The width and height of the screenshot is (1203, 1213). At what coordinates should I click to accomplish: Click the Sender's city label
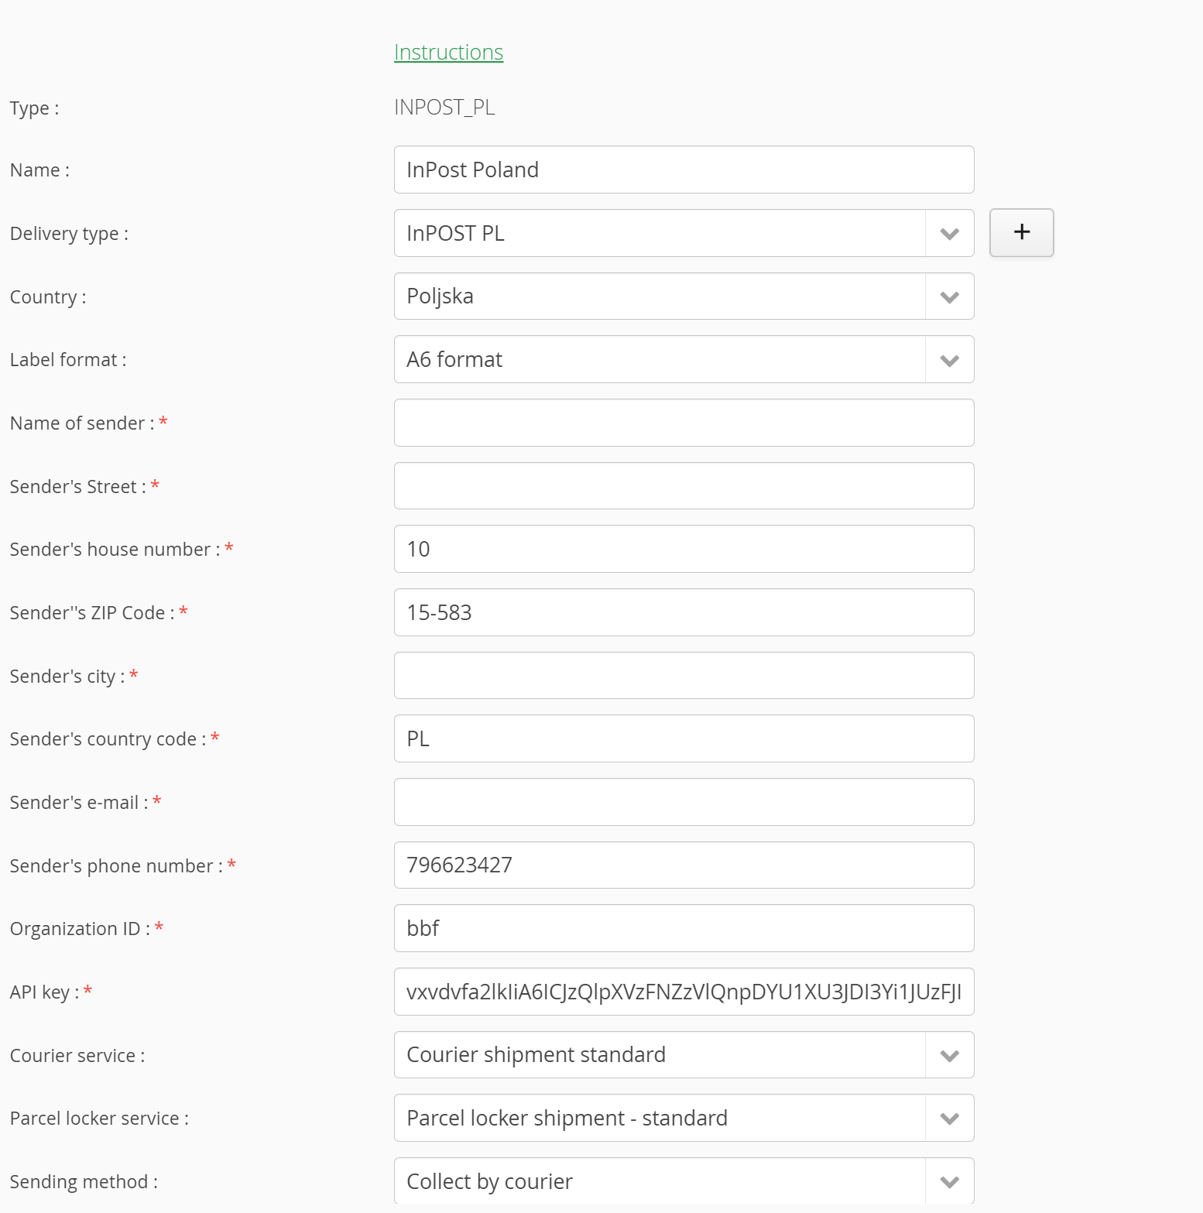(74, 677)
